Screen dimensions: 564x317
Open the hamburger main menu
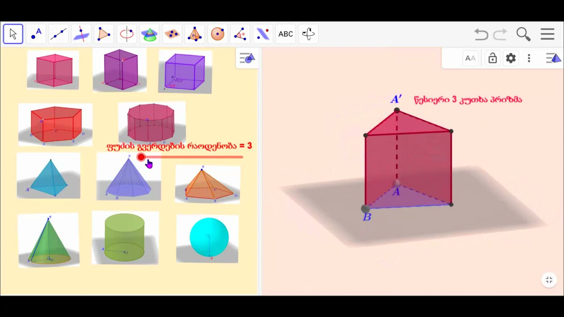click(547, 34)
